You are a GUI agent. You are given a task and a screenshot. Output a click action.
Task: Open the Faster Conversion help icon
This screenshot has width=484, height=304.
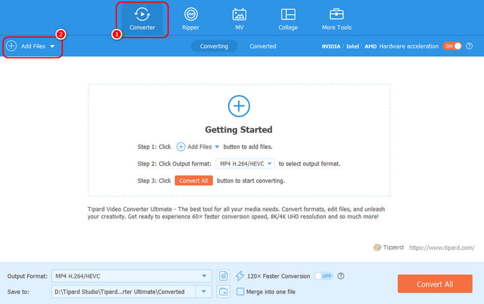tap(341, 276)
